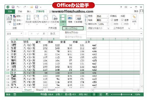
Task: Open Ribbon Display Options
Action: point(126,7)
